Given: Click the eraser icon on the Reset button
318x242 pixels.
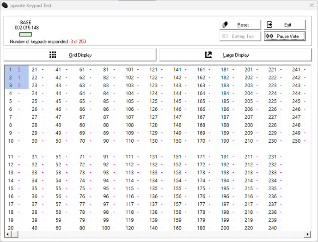Looking at the screenshot, I should tap(226, 25).
